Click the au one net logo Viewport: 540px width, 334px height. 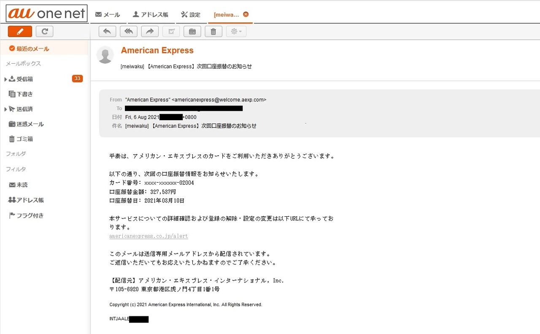click(46, 13)
